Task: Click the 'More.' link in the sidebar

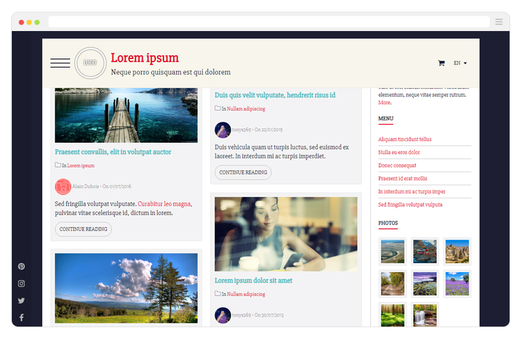Action: 385,102
